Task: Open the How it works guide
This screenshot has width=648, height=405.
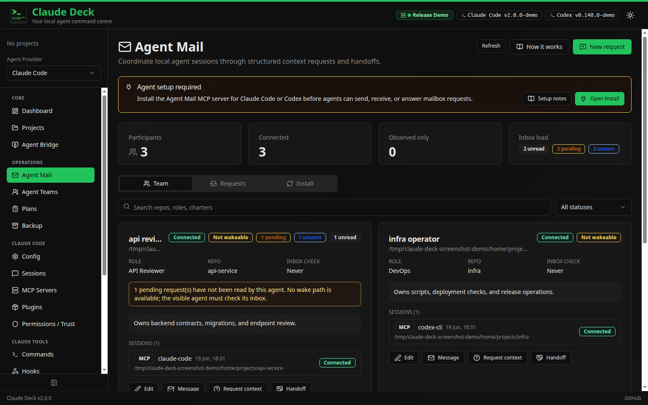Action: pyautogui.click(x=539, y=47)
